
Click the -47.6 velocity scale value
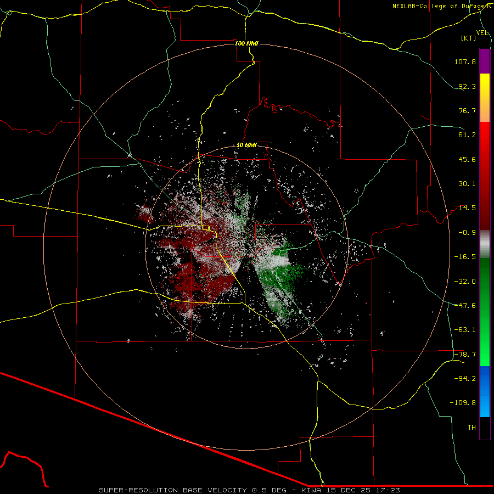[x=465, y=306]
